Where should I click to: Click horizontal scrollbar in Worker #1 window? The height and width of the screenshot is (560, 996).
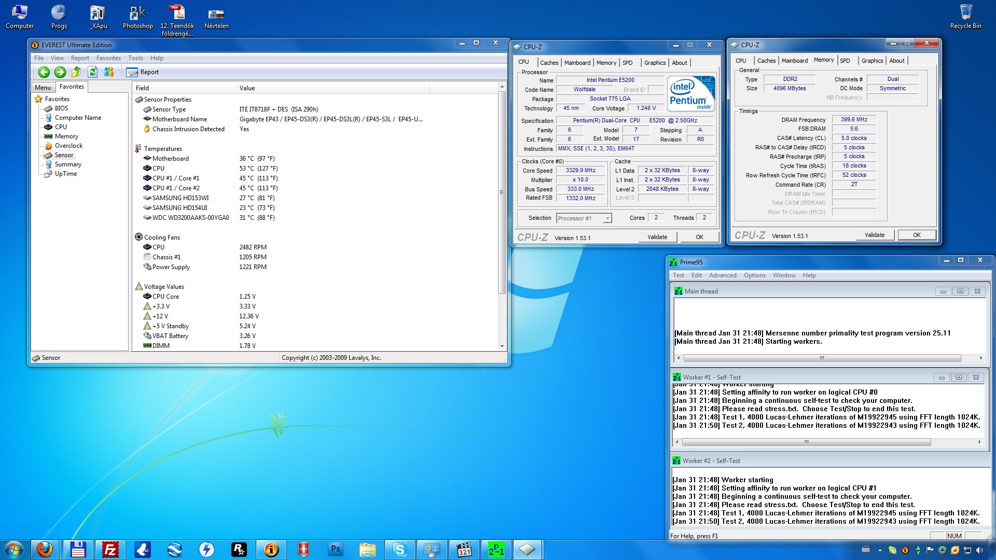pyautogui.click(x=806, y=442)
